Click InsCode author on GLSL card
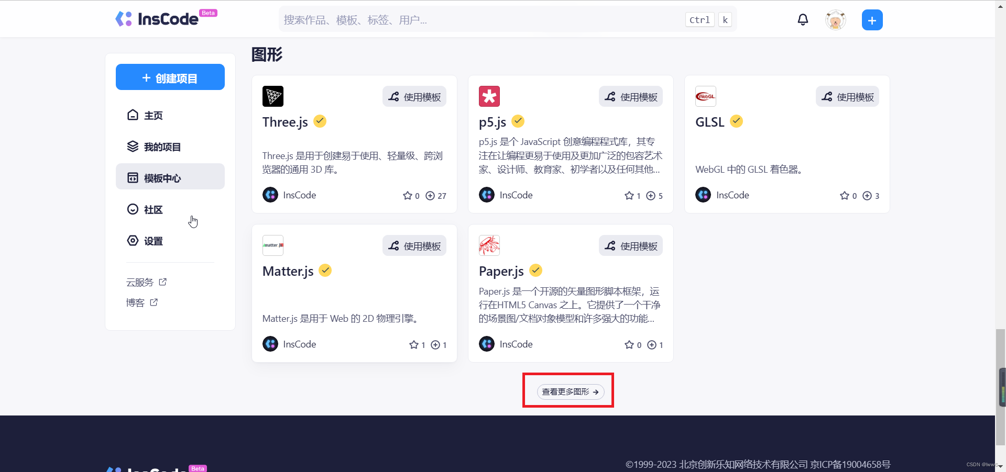 [722, 195]
